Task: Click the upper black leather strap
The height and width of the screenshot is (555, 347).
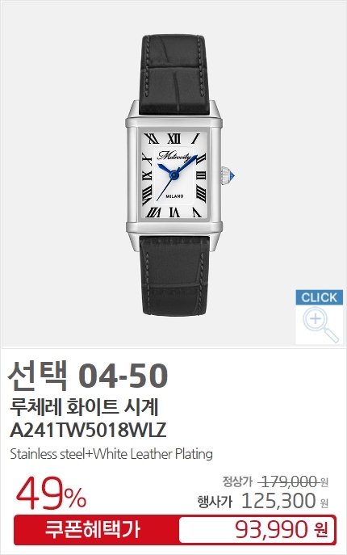Action: coord(173,74)
